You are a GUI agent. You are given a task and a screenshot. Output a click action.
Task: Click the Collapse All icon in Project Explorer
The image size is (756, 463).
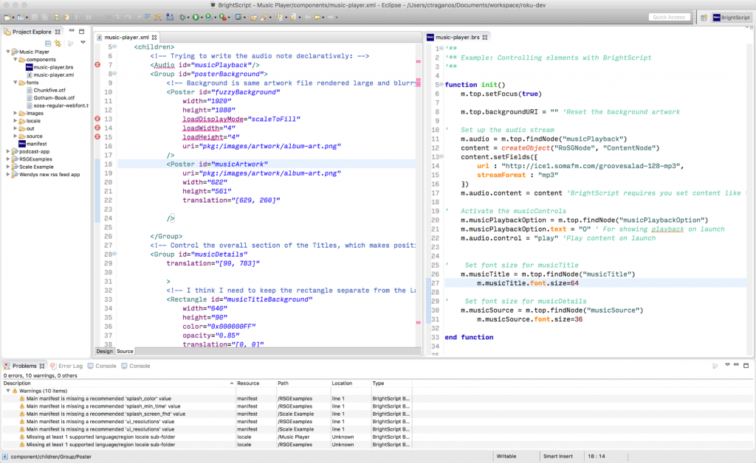pyautogui.click(x=49, y=42)
